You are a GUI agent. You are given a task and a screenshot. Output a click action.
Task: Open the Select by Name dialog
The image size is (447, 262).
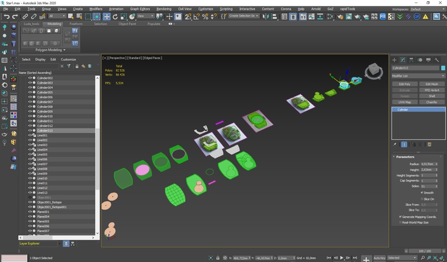tap(79, 17)
